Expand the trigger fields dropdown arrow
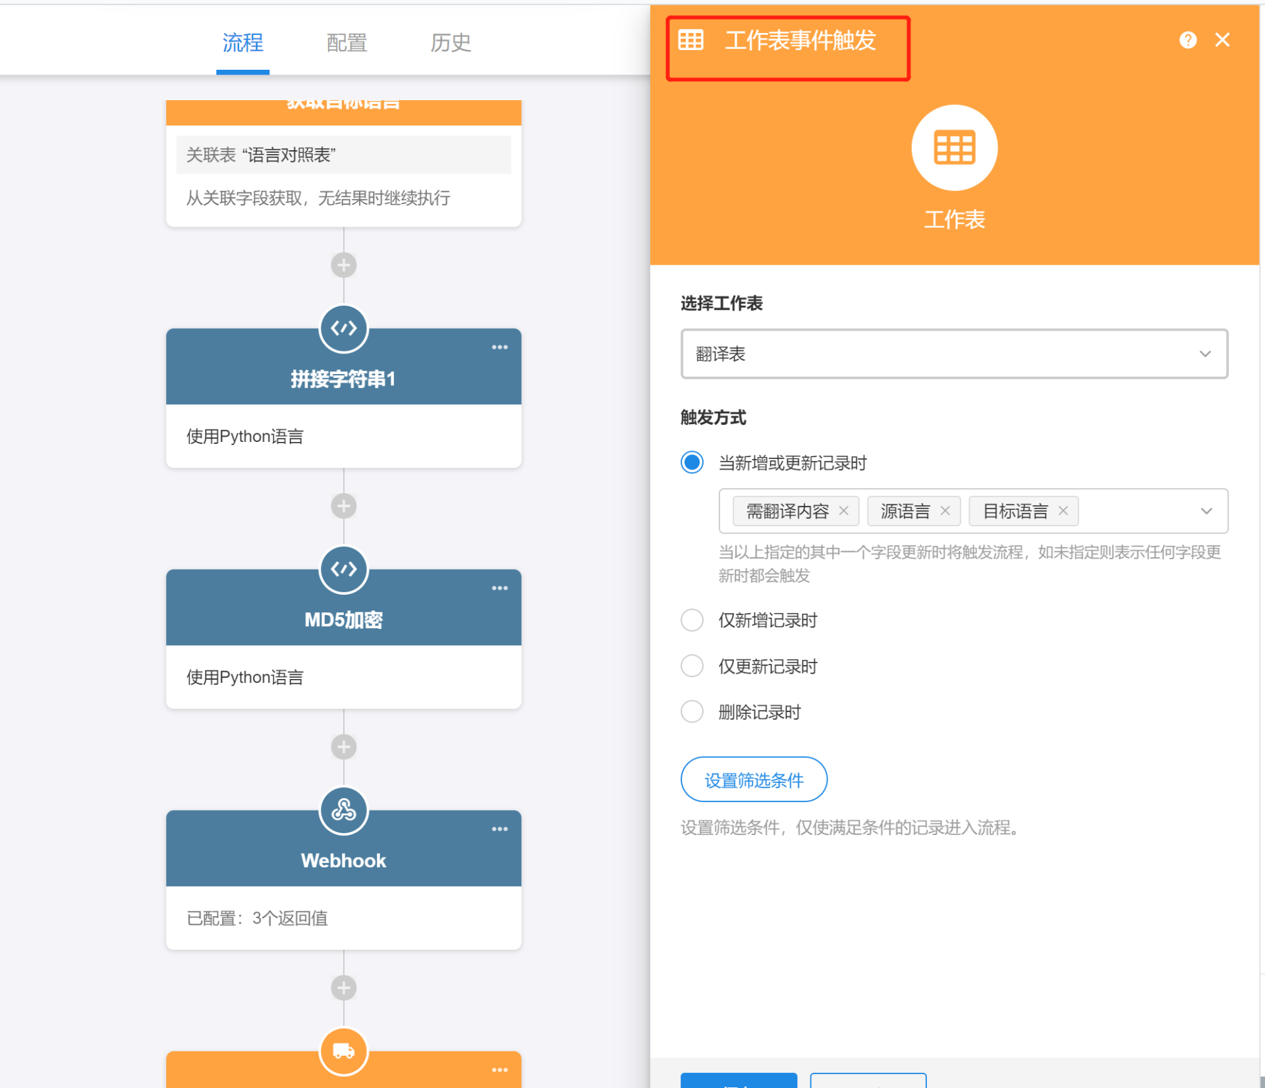Viewport: 1265px width, 1088px height. coord(1206,511)
